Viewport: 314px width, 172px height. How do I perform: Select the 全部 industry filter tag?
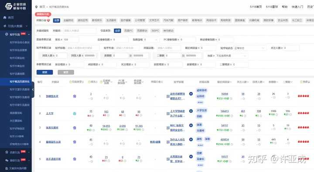57,20
